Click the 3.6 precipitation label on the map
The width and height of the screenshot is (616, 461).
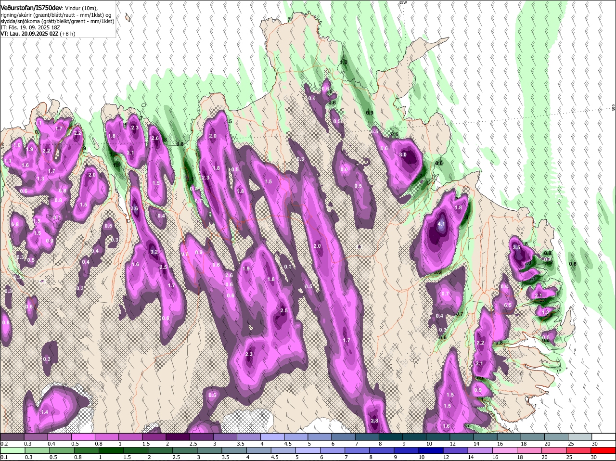point(135,209)
